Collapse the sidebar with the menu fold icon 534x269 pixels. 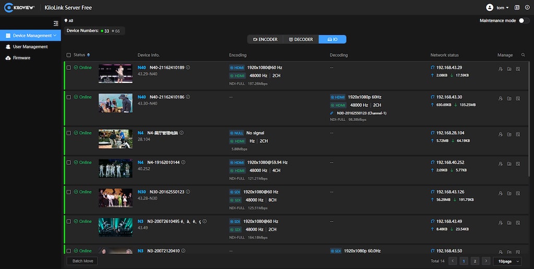56,23
